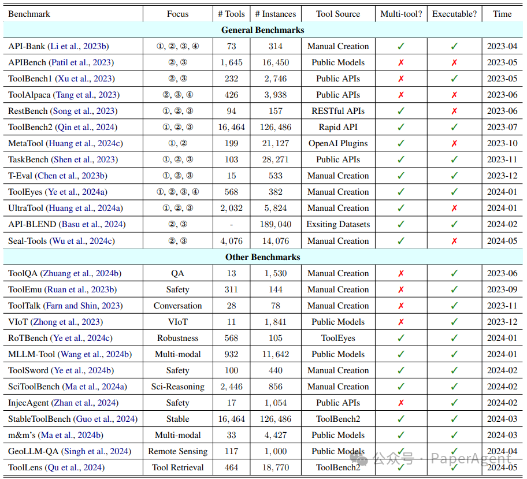
Task: Select the 189, 040 instances value
Action: point(275,224)
